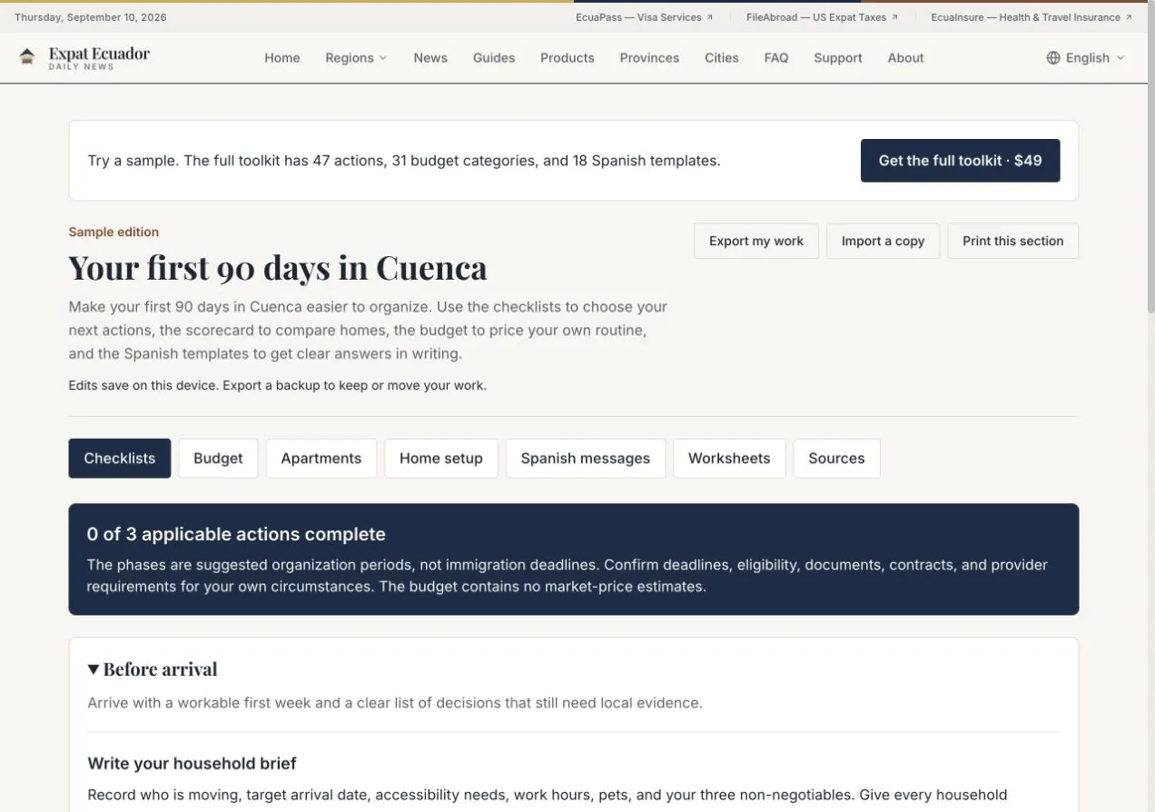Click the Expat Ecuador house logo icon
The height and width of the screenshot is (812, 1155).
(x=27, y=57)
